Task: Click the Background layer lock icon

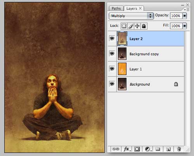Action: click(176, 84)
